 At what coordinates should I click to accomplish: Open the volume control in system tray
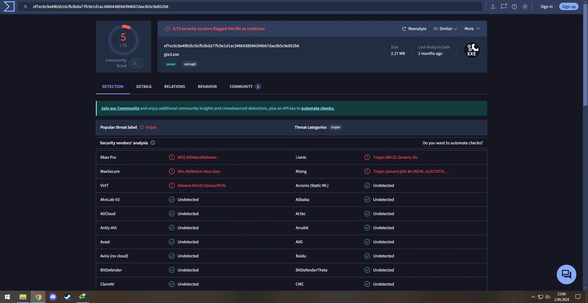coord(548,297)
